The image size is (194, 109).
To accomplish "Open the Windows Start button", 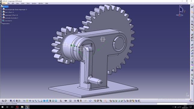I will click(x=2, y=107).
